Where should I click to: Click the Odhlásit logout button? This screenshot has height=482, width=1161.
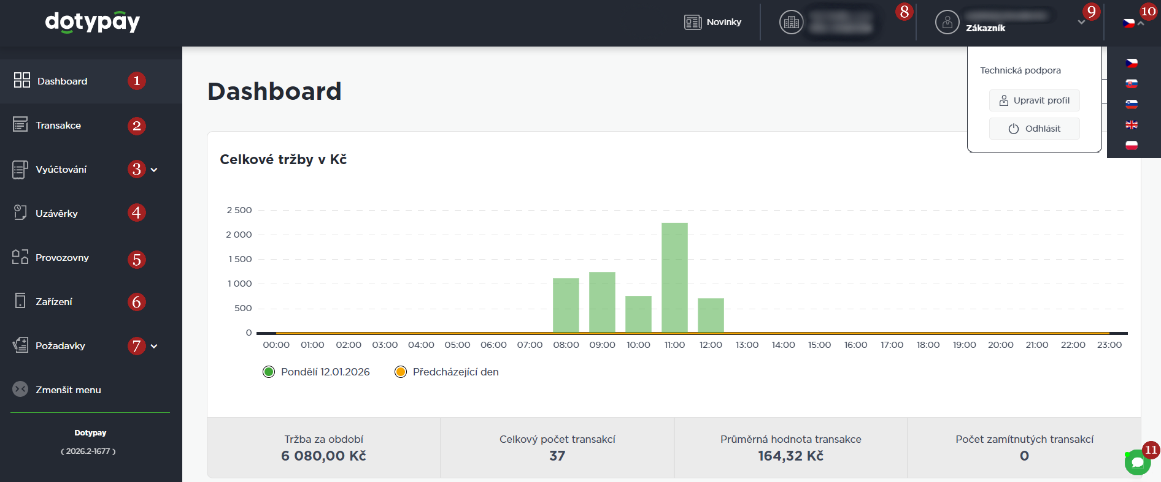1034,129
